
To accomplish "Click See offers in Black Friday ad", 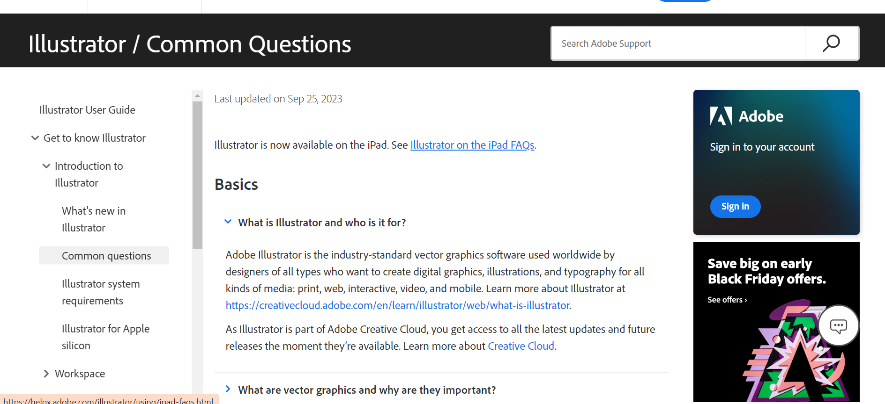I will 727,300.
